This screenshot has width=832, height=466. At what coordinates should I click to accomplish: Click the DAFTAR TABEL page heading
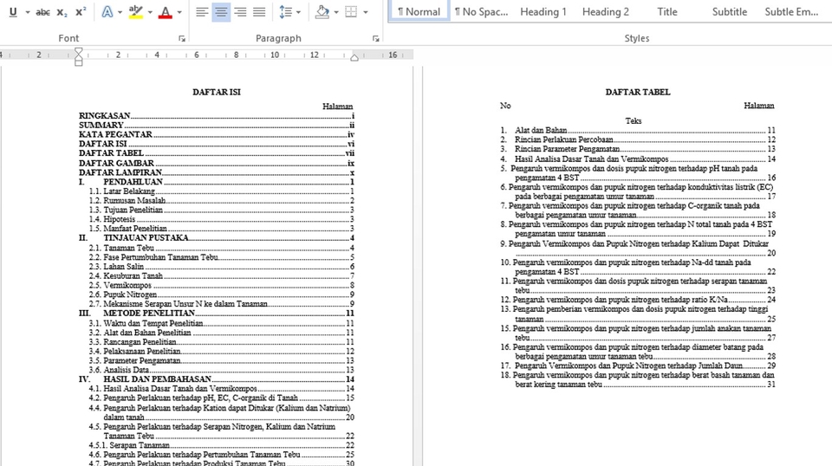[638, 92]
